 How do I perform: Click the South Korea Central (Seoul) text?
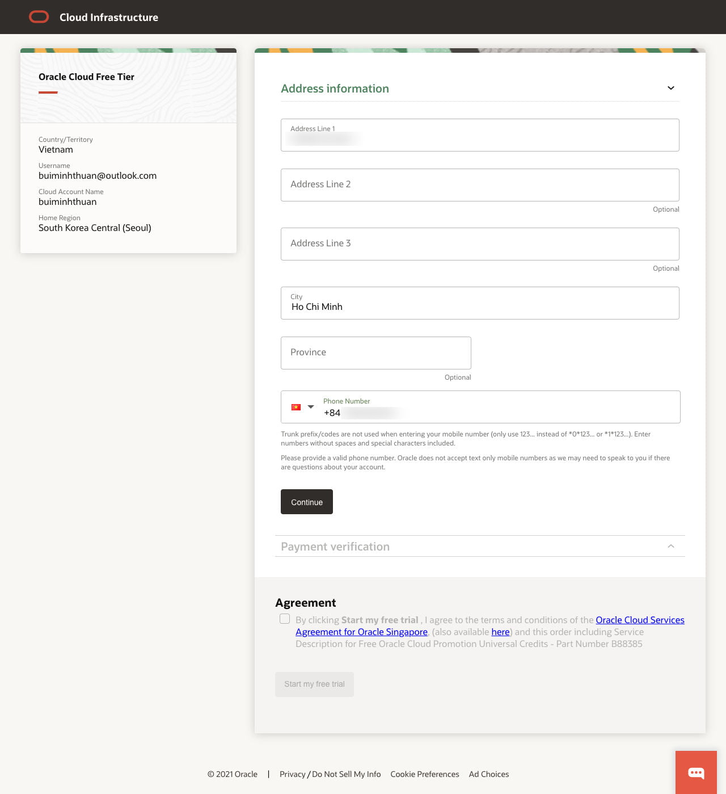[x=95, y=228]
